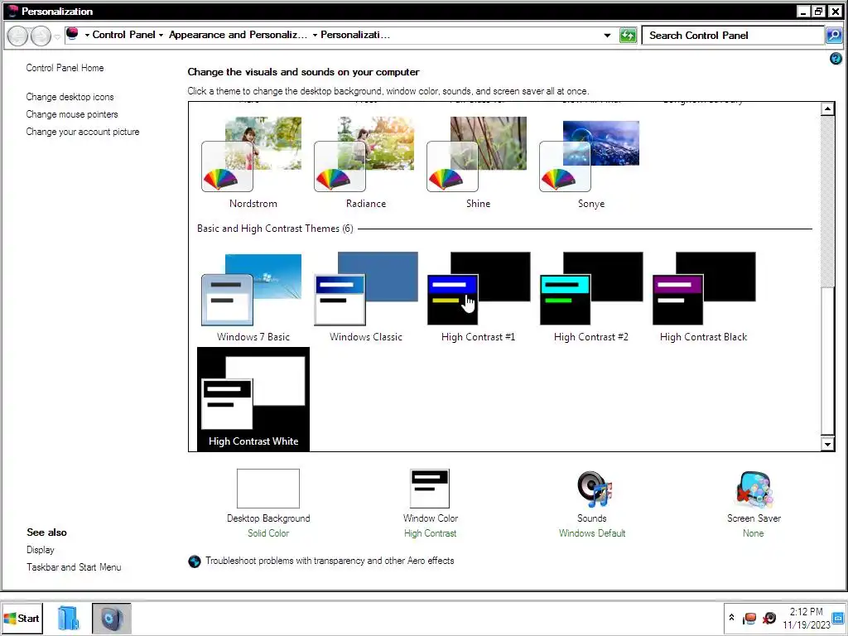
Task: Click the Personalization taskbar button
Action: pos(112,619)
